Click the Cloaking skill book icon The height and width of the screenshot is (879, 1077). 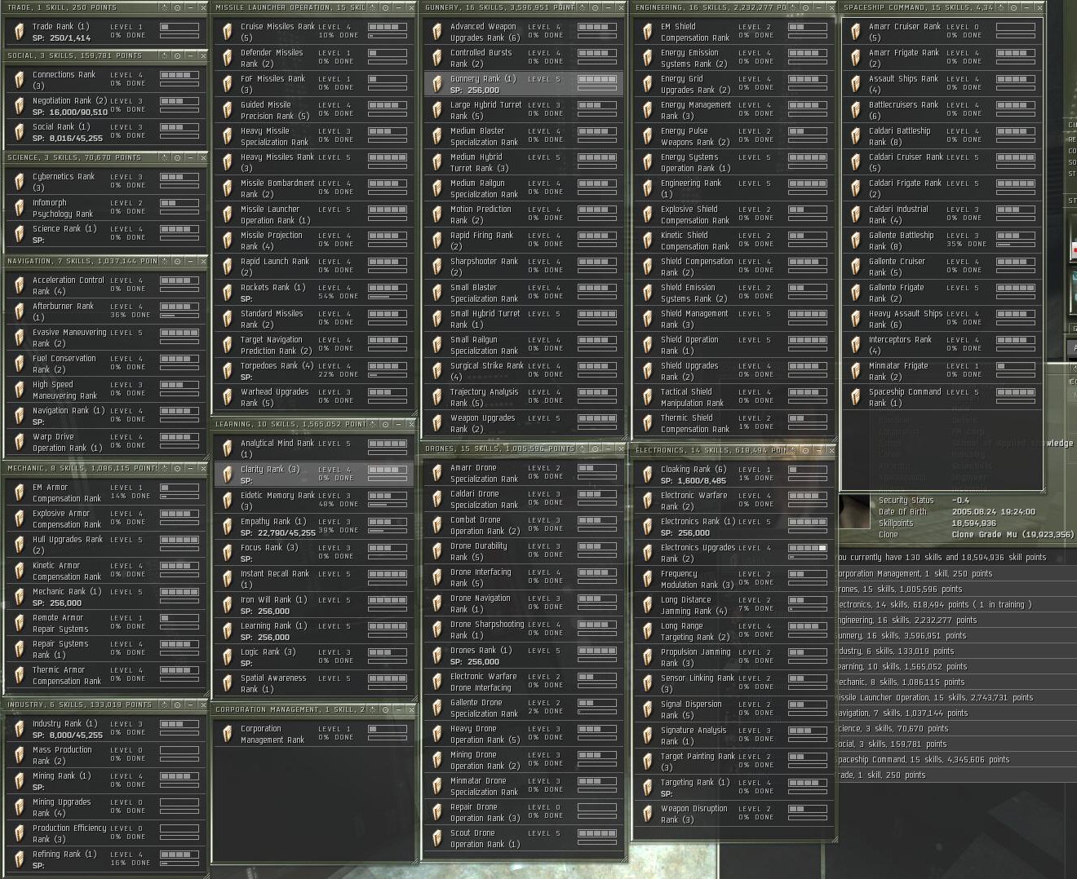649,475
